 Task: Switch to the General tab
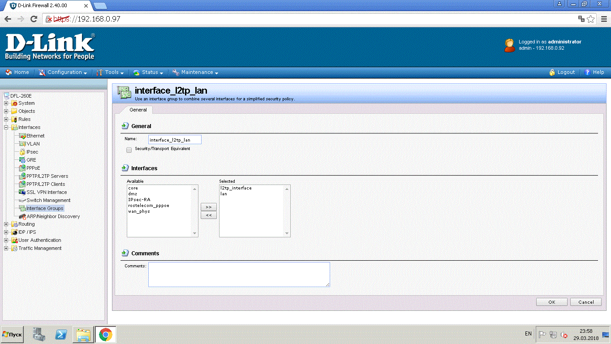click(x=138, y=110)
